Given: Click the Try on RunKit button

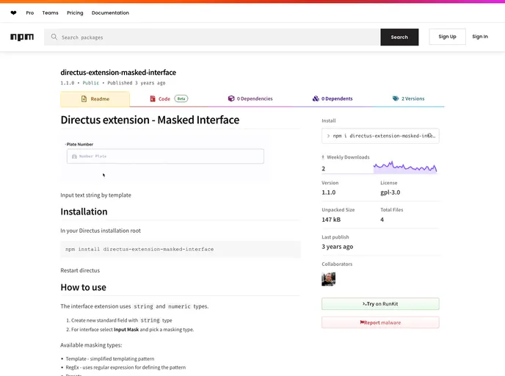Looking at the screenshot, I should point(380,304).
